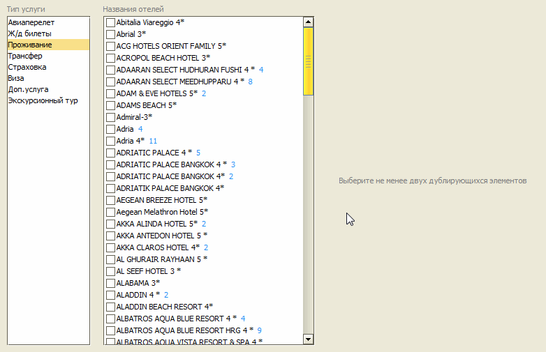Select Виза service type
The width and height of the screenshot is (546, 352).
tap(48, 78)
